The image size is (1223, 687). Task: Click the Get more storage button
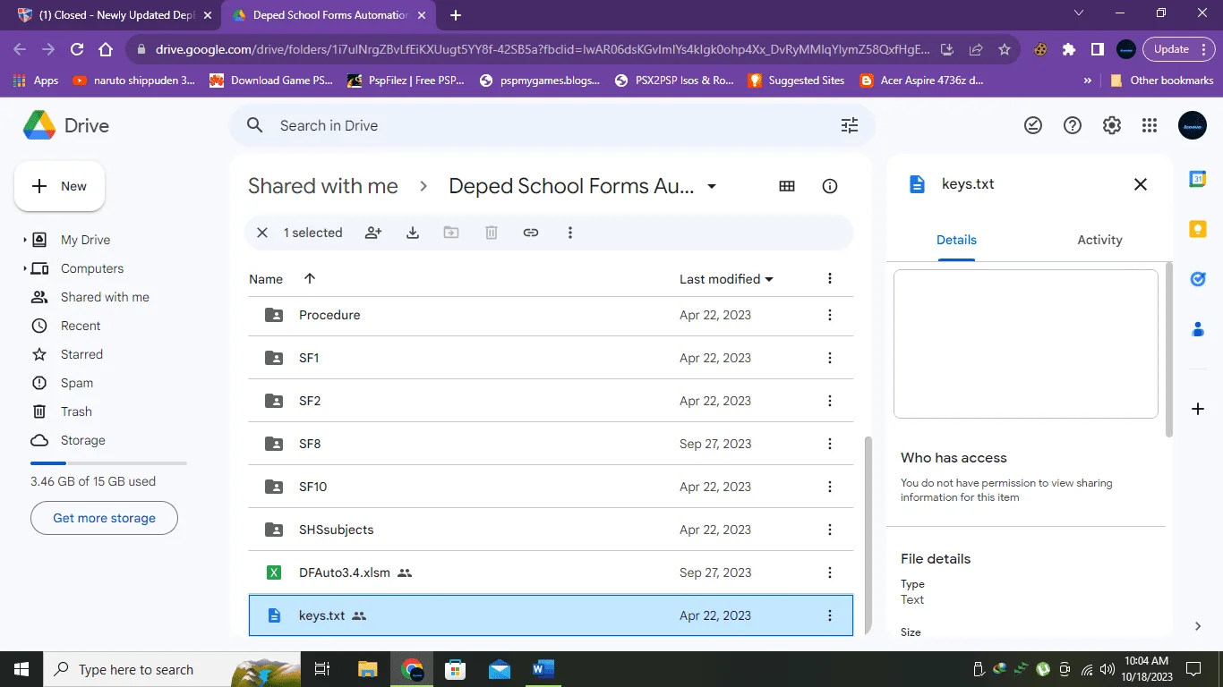(104, 518)
